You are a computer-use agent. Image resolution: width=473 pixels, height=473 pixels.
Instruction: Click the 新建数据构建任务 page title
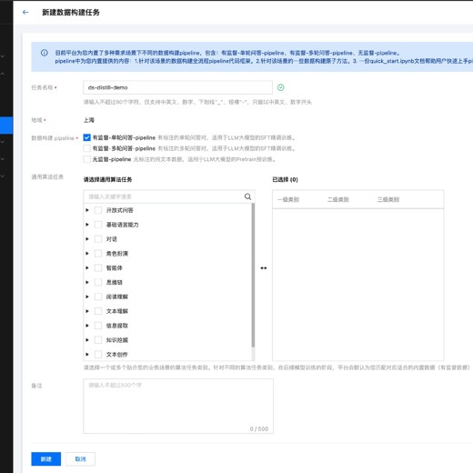[x=71, y=12]
